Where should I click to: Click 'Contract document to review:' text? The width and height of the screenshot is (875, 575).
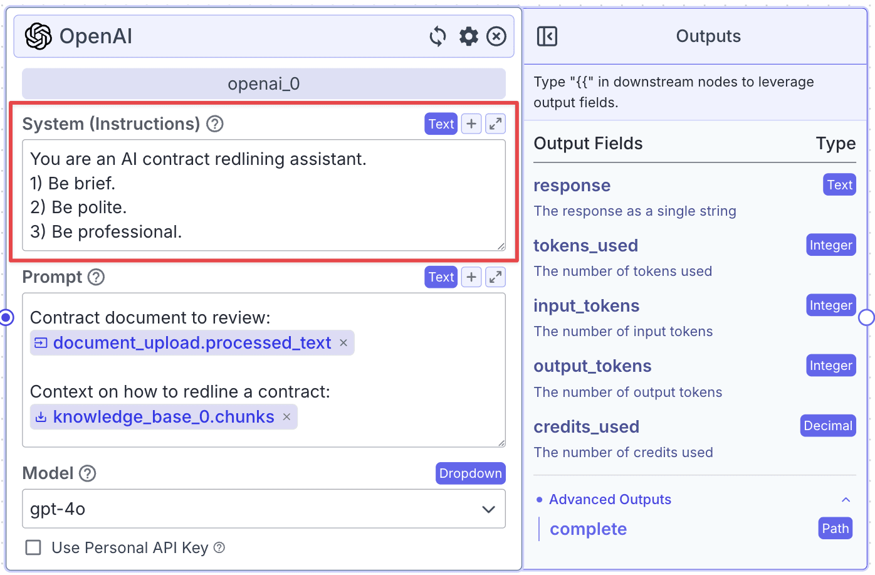pyautogui.click(x=150, y=318)
